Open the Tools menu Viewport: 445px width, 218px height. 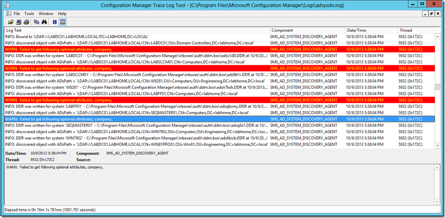pos(29,13)
